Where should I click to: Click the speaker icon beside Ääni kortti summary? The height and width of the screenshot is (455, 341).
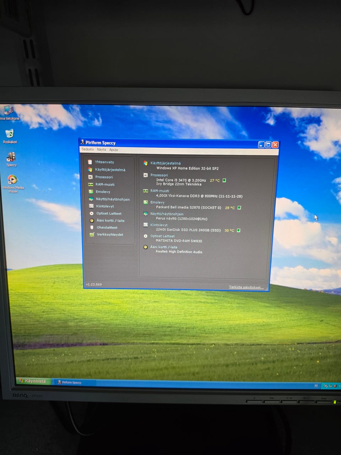click(145, 247)
